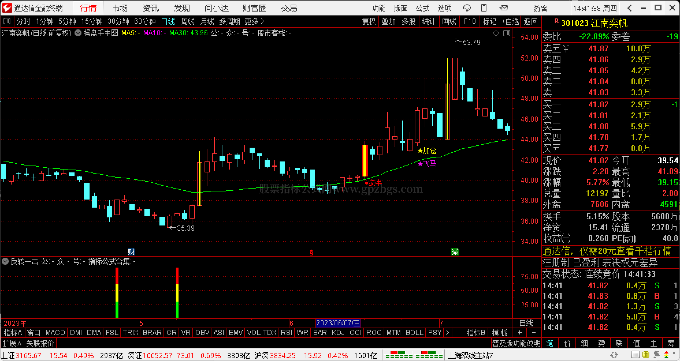The height and width of the screenshot is (361, 680).
Task: Click the 财 finance marker on the timeline
Action: (x=131, y=252)
